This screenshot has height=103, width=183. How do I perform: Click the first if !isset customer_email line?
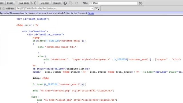point(59,41)
